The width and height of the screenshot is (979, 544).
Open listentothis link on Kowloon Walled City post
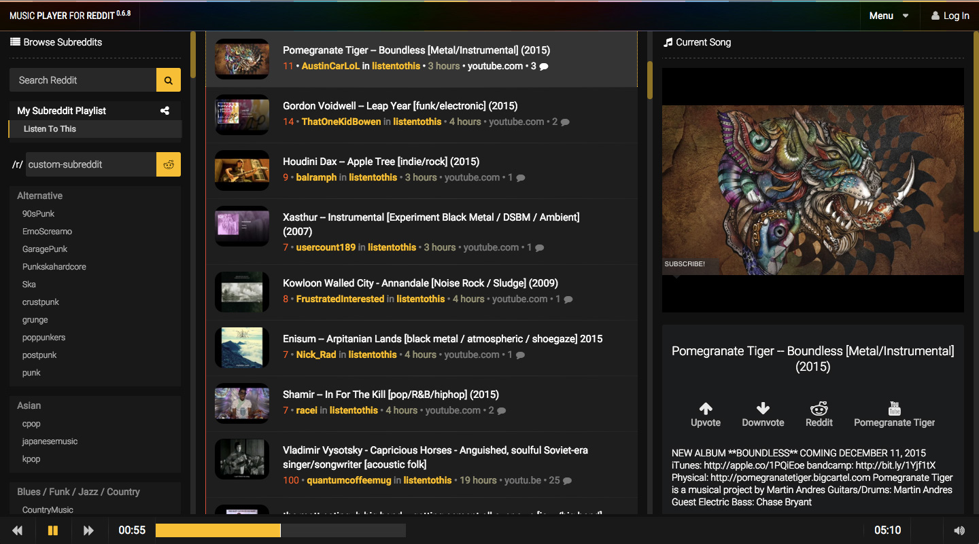coord(421,300)
